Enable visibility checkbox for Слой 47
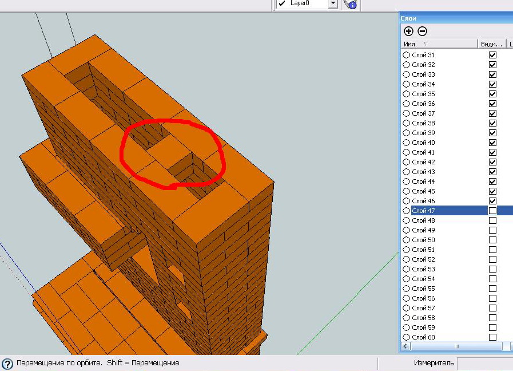This screenshot has width=513, height=371. 492,211
